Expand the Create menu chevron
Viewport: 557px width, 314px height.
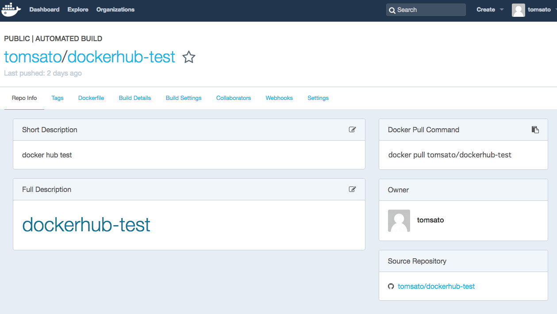tap(501, 9)
